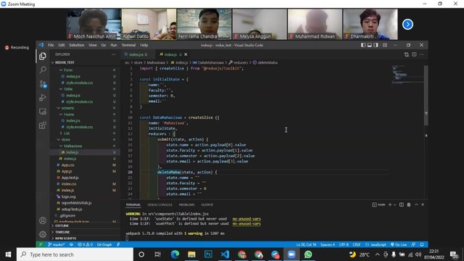The width and height of the screenshot is (464, 261).
Task: Open the new terminal profile dropdown arrow
Action: [x=394, y=204]
